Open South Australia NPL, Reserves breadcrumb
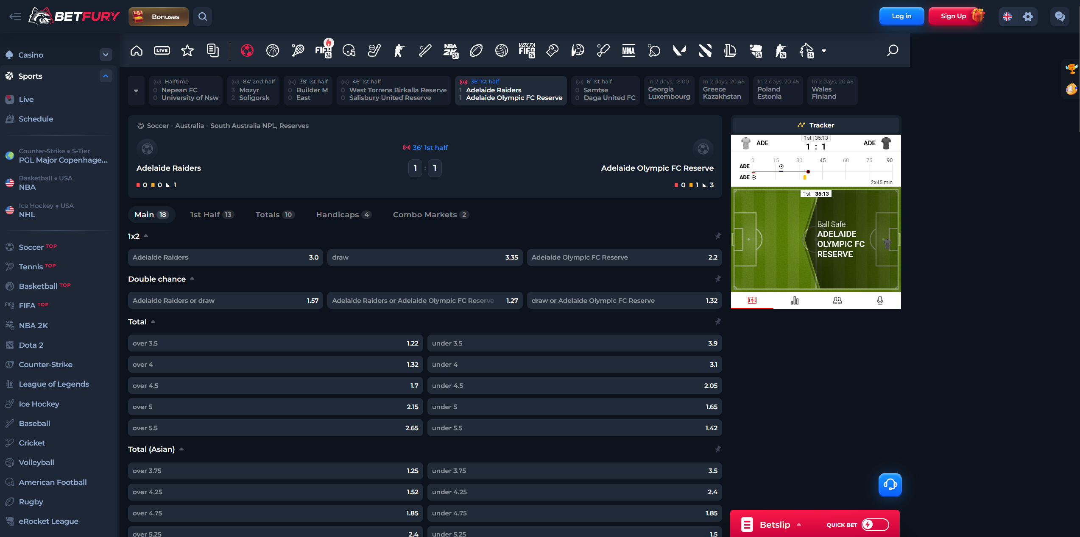 point(260,126)
